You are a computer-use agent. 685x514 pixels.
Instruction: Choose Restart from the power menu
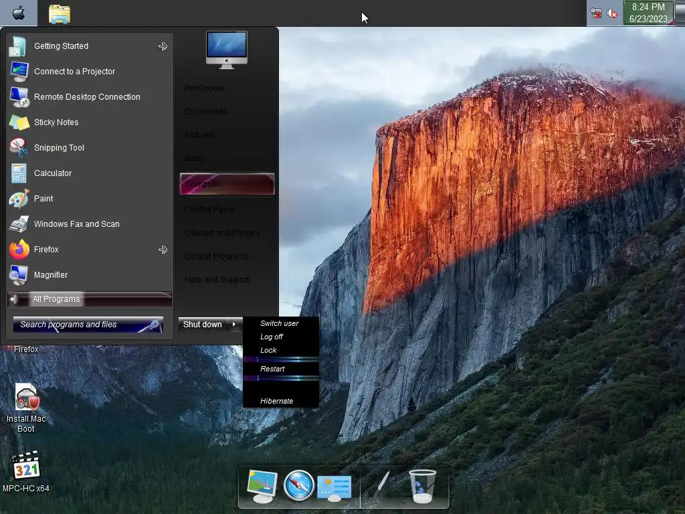click(280, 369)
